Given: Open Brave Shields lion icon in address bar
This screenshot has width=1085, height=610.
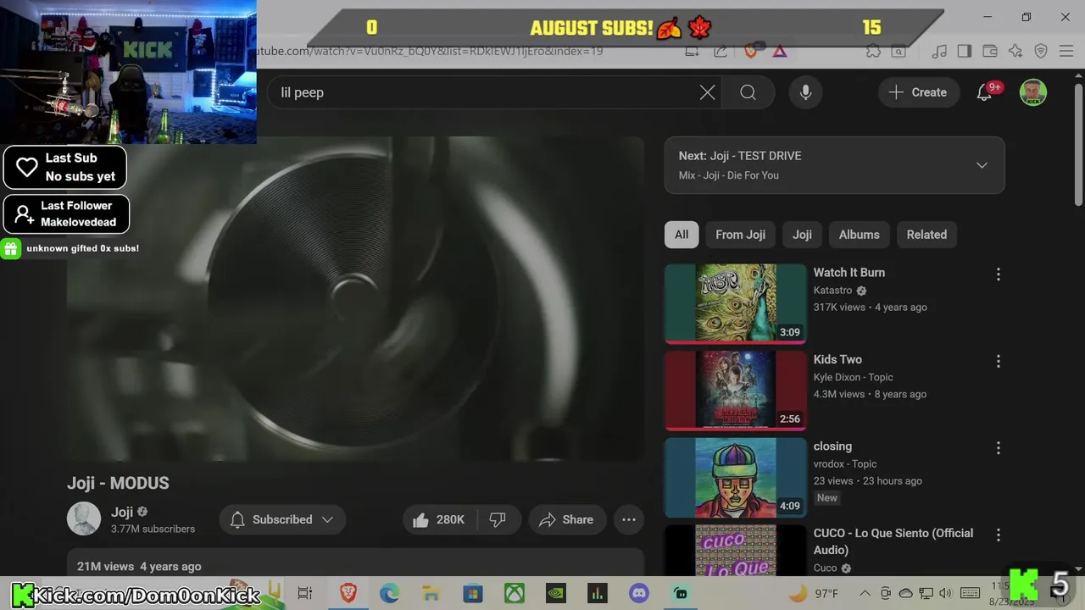Looking at the screenshot, I should click(750, 51).
